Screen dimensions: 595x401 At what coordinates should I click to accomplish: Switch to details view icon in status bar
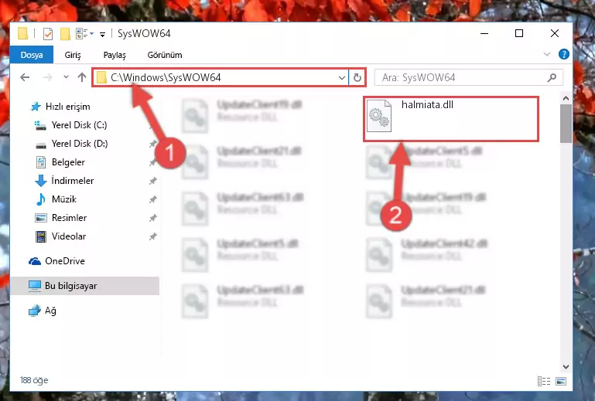(544, 381)
